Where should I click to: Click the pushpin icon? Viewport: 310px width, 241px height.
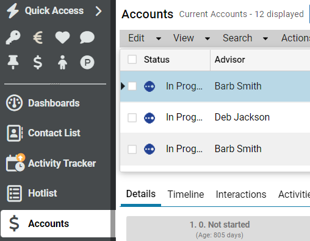tap(13, 62)
